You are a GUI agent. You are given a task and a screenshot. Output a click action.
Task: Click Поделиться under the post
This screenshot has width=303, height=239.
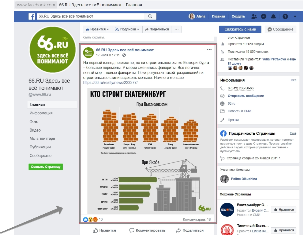pos(190,231)
